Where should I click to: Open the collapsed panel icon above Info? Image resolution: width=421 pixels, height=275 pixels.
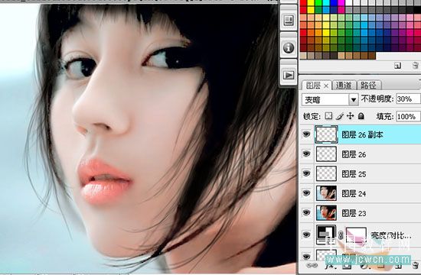[289, 21]
